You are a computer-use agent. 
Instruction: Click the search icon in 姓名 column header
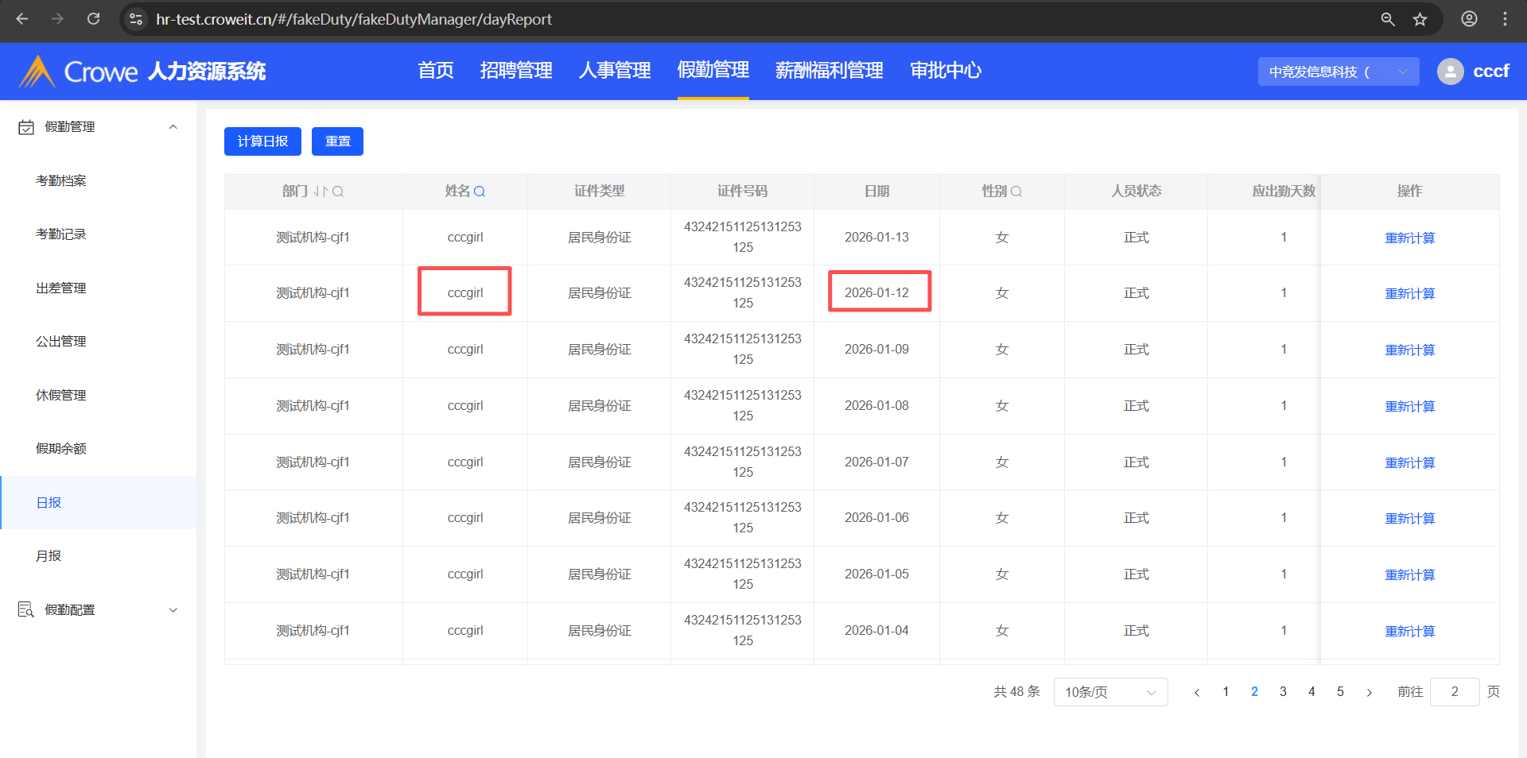click(480, 191)
